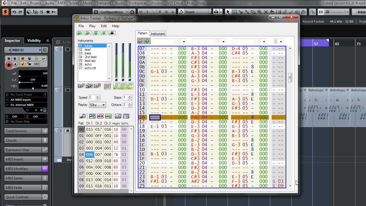This screenshot has width=366, height=206.
Task: Click play song button in Arkos Tracker
Action: click(x=80, y=33)
